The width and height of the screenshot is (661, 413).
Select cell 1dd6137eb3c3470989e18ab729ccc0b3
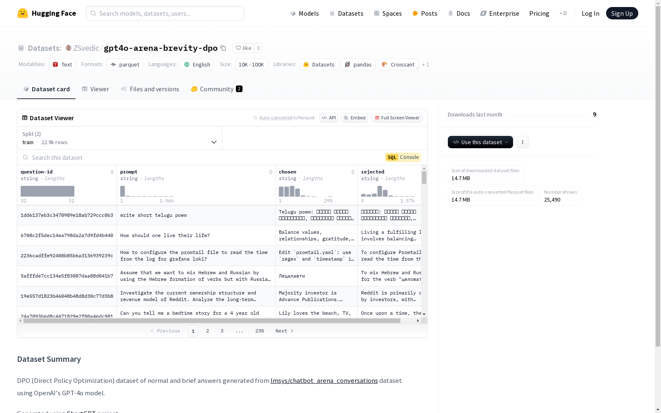(67, 215)
